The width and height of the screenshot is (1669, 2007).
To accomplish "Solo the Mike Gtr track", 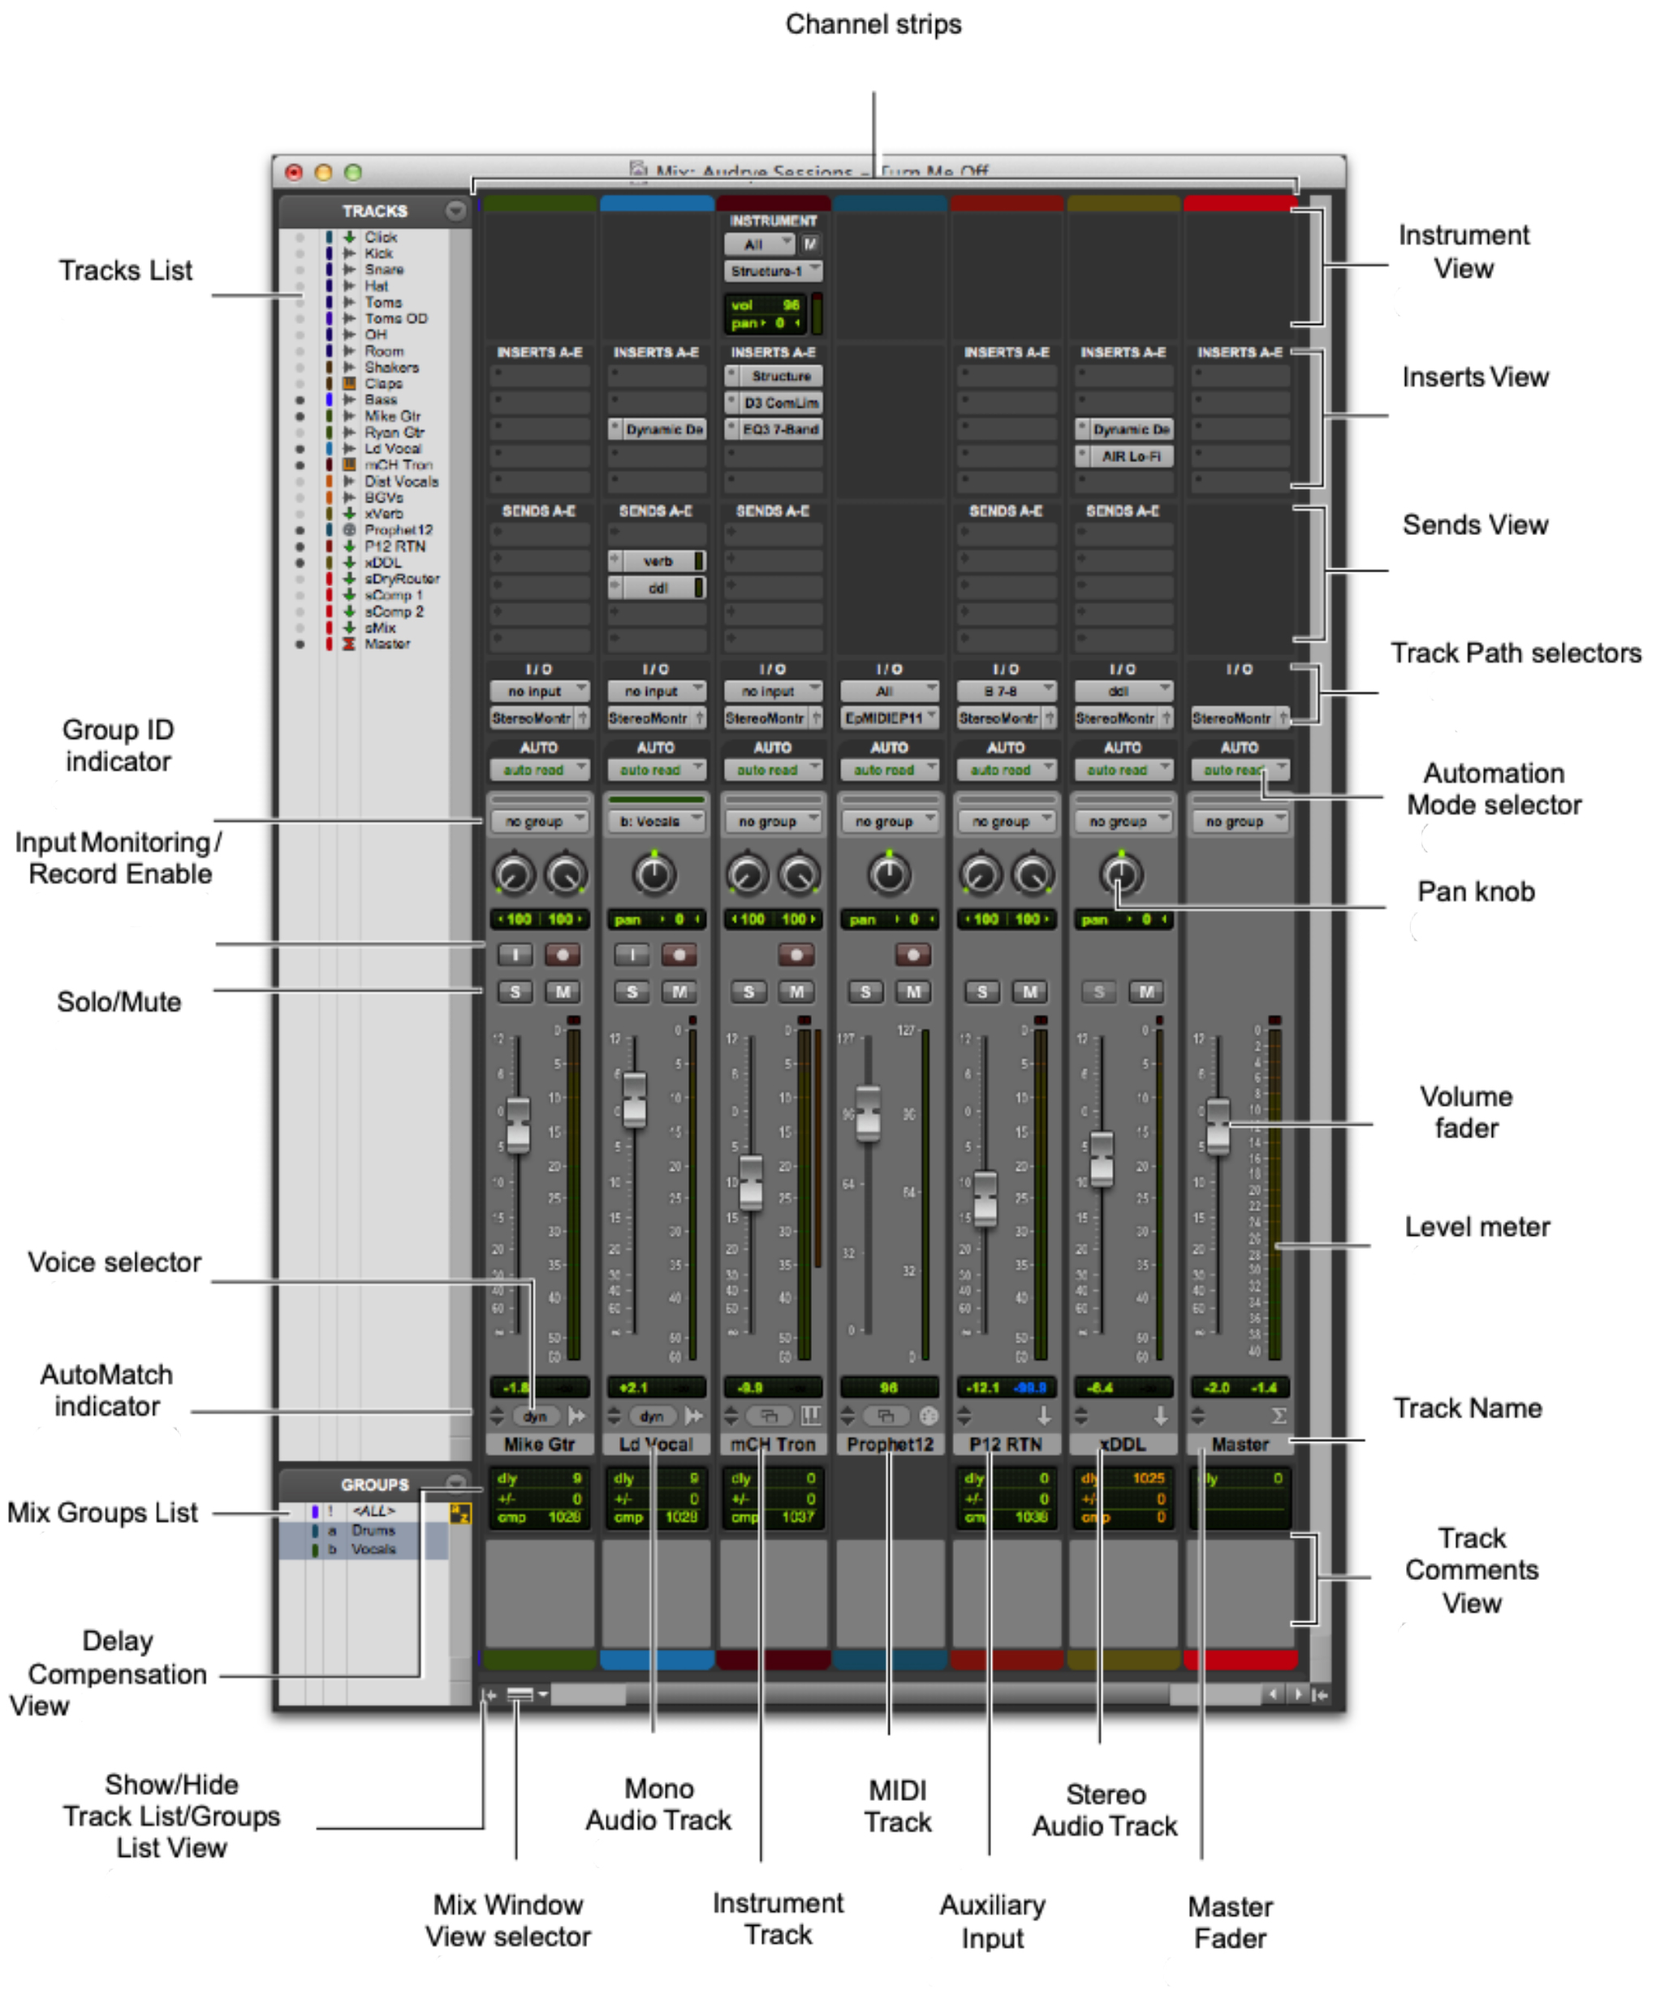I will pos(515,991).
